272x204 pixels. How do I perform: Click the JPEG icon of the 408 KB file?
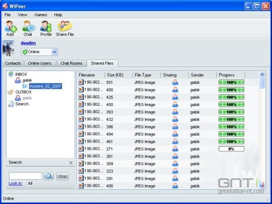click(x=81, y=186)
